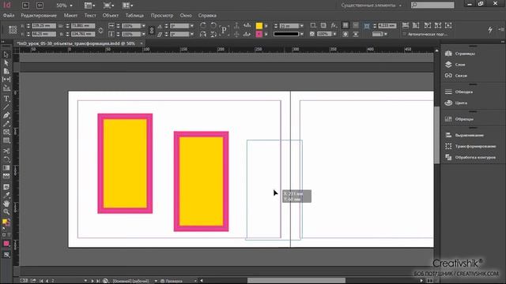The width and height of the screenshot is (506, 284).
Task: Open the Окно menu
Action: [186, 16]
